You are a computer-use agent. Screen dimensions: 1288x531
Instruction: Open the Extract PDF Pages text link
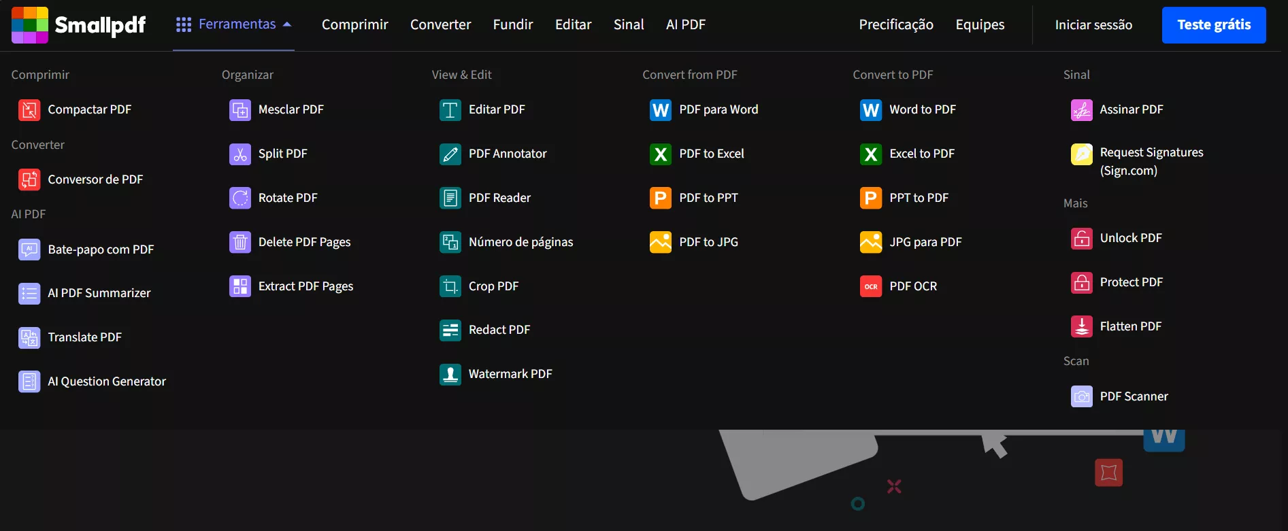coord(306,286)
